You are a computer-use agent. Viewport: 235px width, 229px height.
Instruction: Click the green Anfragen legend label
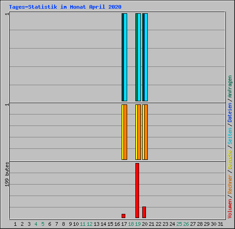[229, 87]
